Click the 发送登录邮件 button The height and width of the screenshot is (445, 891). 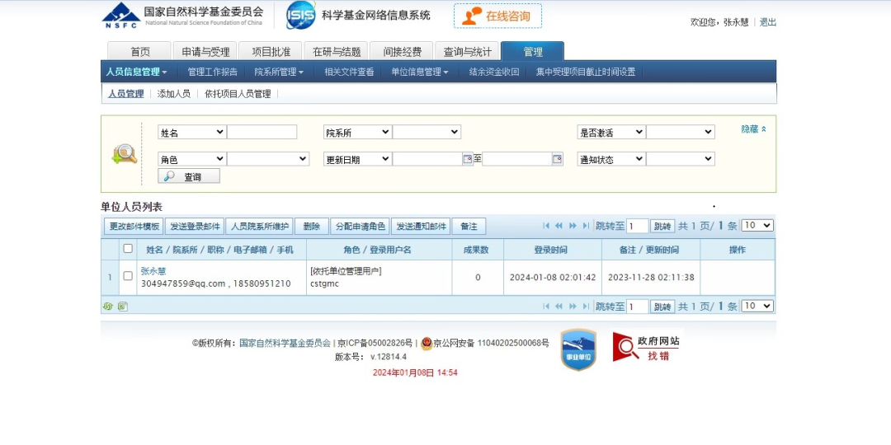pos(195,227)
